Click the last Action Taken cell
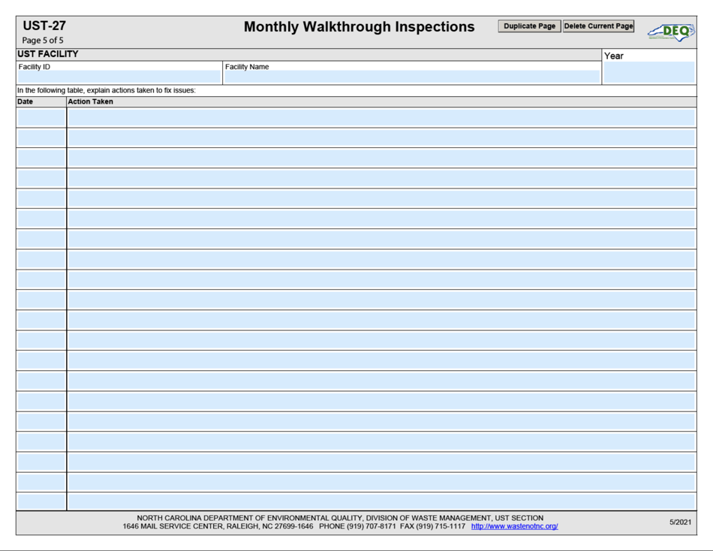The image size is (713, 551). tap(375, 499)
